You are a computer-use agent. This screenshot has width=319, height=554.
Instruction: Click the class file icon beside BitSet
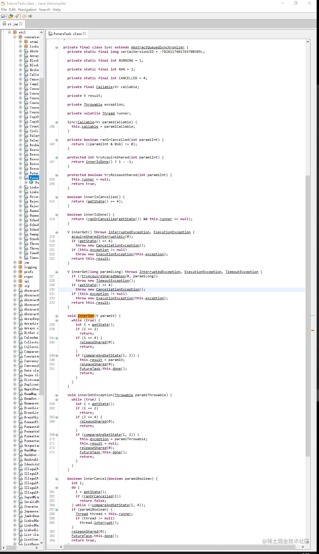(21, 333)
